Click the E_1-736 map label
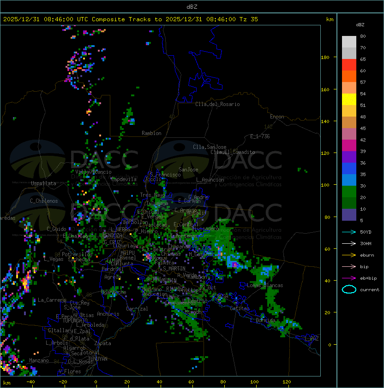The image size is (384, 388). point(260,136)
